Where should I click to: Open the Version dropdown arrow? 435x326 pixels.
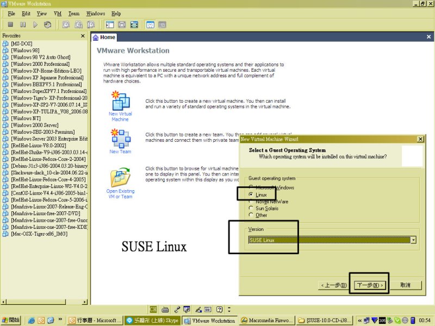(413, 240)
